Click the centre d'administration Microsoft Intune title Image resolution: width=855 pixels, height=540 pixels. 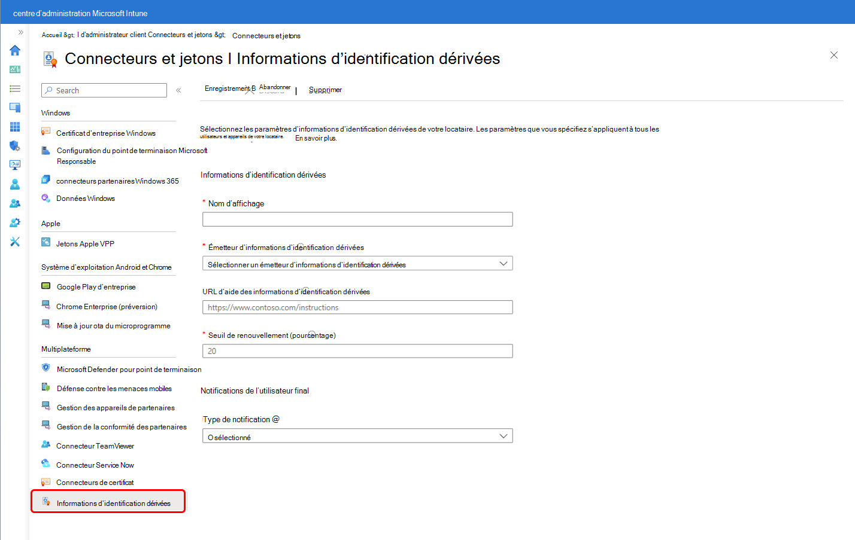[x=80, y=13]
